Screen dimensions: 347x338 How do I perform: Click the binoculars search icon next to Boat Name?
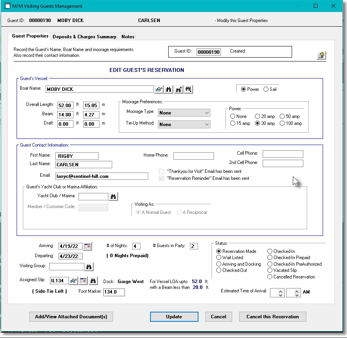[168, 89]
